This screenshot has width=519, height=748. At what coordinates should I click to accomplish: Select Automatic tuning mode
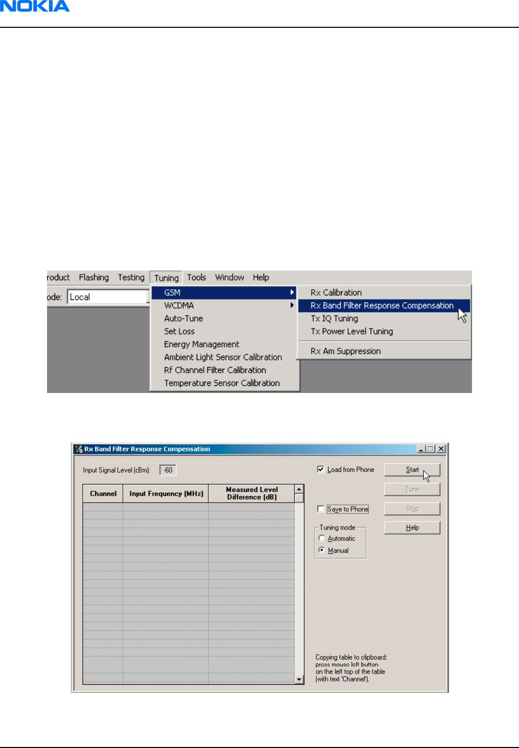tap(322, 538)
